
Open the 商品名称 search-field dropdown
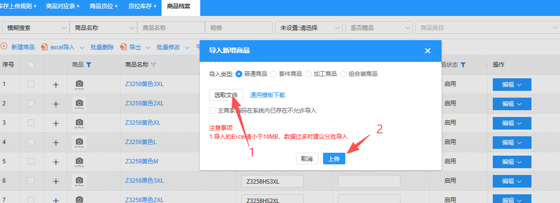103,28
